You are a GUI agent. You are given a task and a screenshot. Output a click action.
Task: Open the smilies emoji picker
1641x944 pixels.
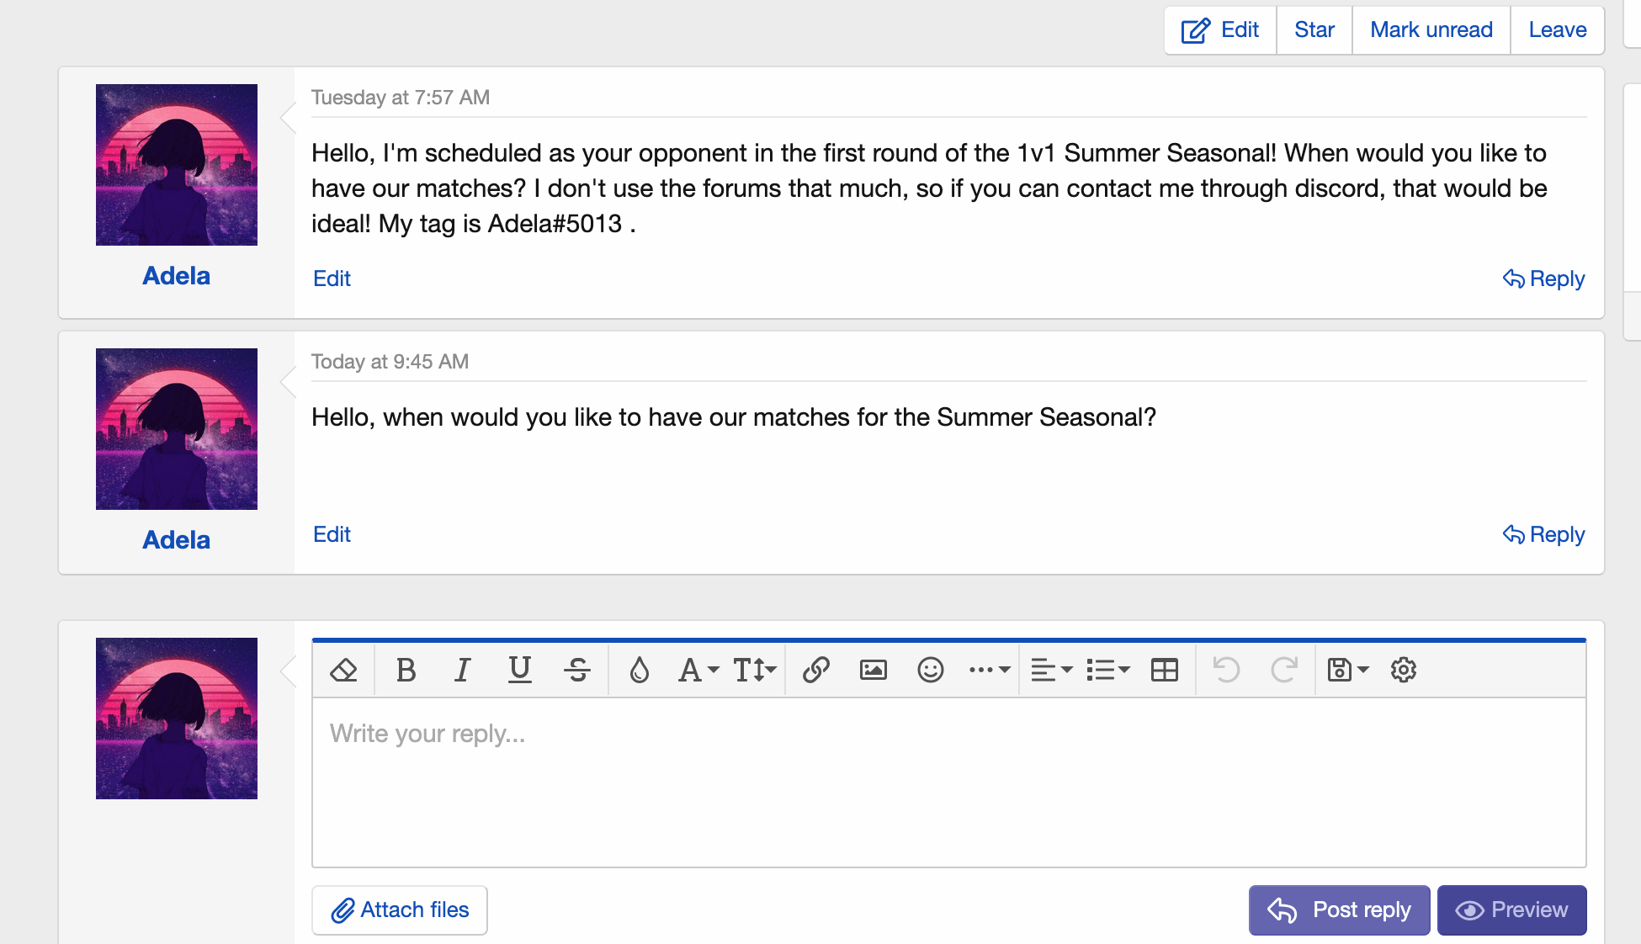pyautogui.click(x=930, y=671)
